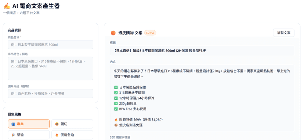The width and height of the screenshot is (304, 140).
Task: Click the subtitle 一個商品，六種平台文案
Action: tap(21, 13)
